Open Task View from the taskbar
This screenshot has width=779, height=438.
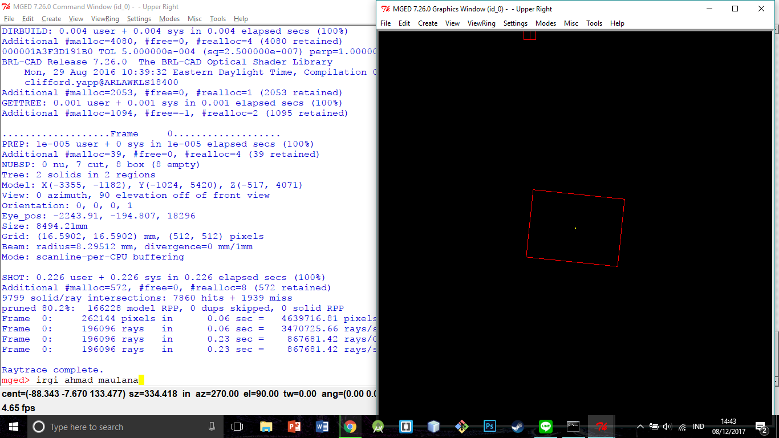(x=237, y=427)
